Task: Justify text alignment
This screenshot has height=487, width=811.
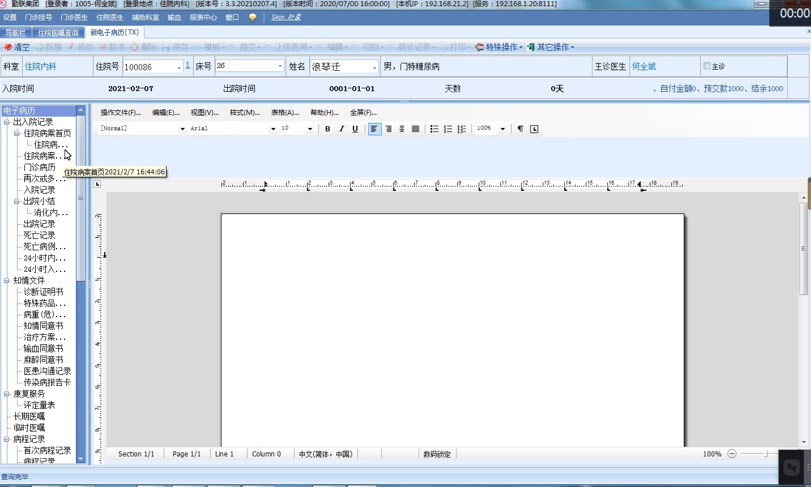Action: coord(416,129)
